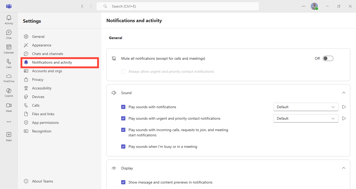Open the notification sound Default dropdown
The image size is (356, 189).
(x=306, y=107)
